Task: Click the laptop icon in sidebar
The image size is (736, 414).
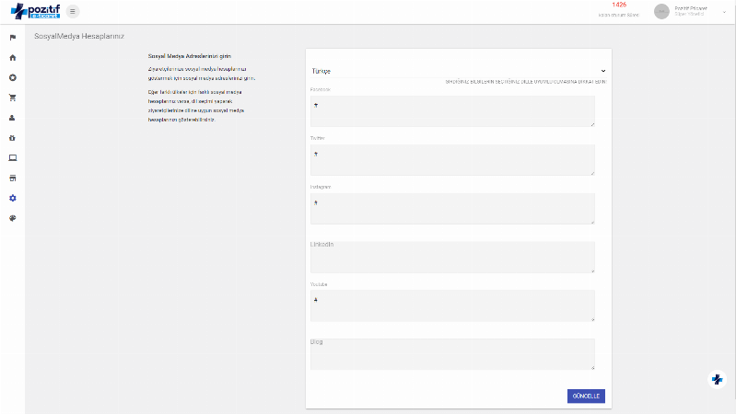Action: pos(13,157)
